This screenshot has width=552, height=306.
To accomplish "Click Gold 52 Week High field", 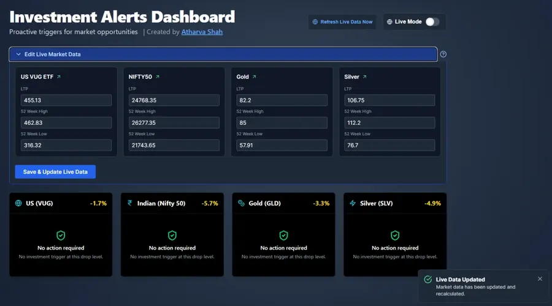I will point(282,122).
